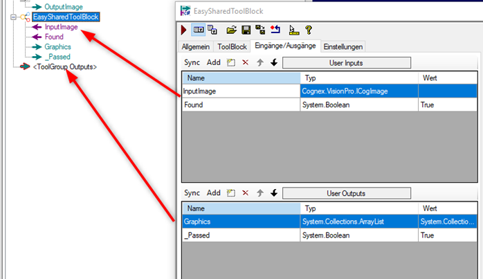Click the yellow question mark help icon
Image resolution: width=483 pixels, height=279 pixels.
click(x=308, y=30)
